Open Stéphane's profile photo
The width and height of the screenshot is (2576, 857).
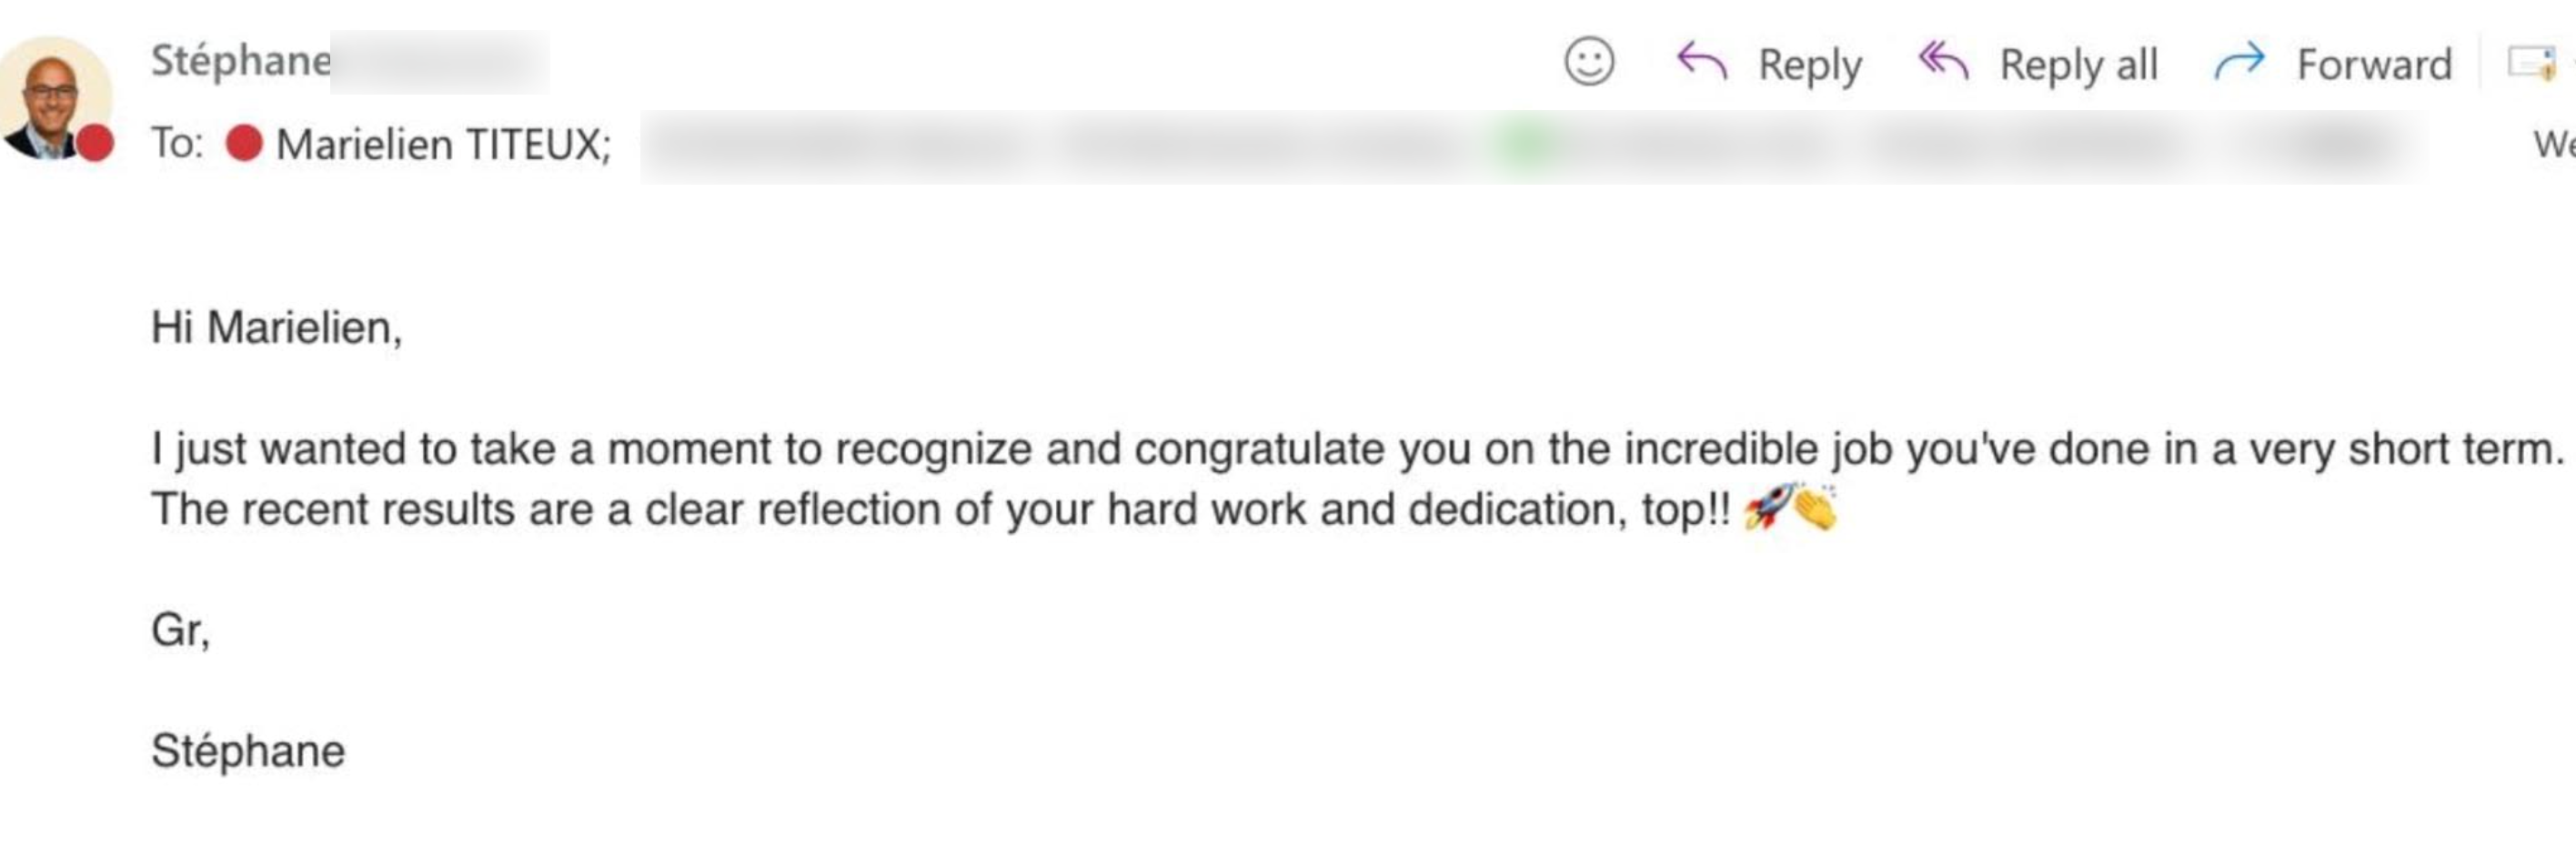(x=55, y=97)
